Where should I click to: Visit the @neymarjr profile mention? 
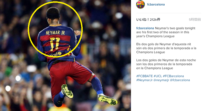(x=161, y=80)
